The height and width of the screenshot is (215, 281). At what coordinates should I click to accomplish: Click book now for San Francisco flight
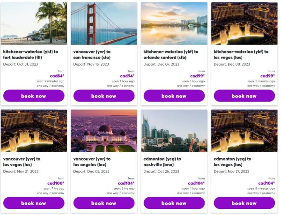104,96
